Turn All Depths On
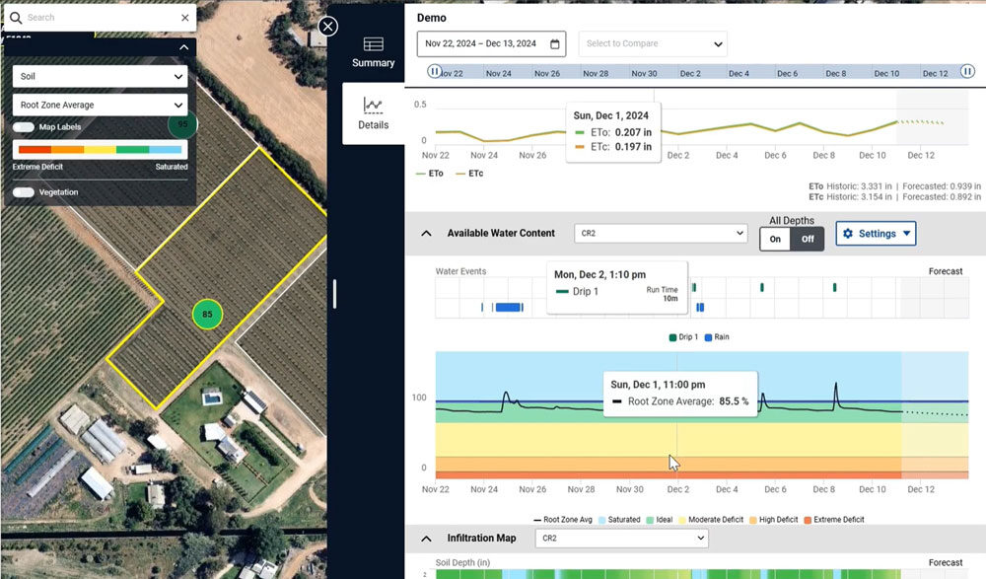 click(x=775, y=239)
